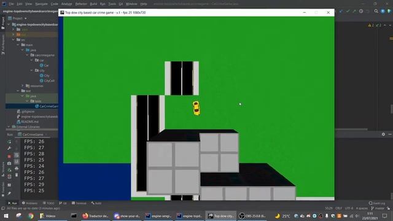
Task: Open Run panel settings gear
Action: tap(383, 134)
